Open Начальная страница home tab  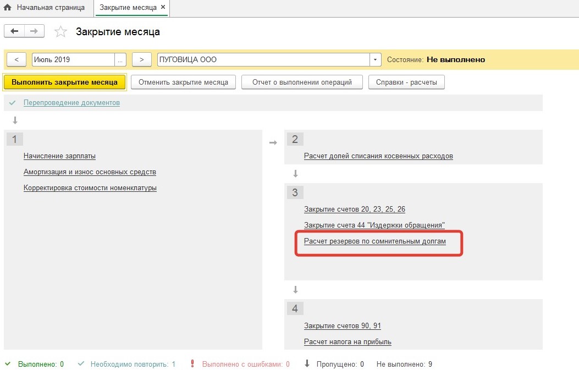pyautogui.click(x=45, y=8)
